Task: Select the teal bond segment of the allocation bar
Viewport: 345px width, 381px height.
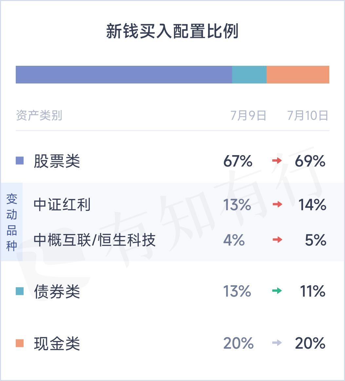Action: (x=249, y=75)
